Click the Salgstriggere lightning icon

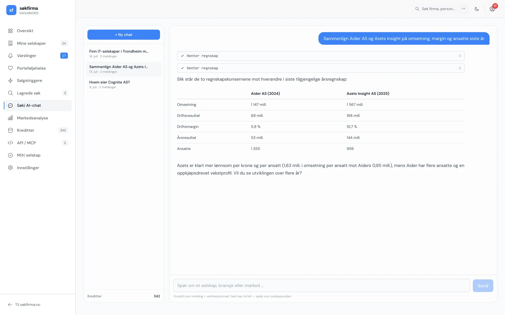pyautogui.click(x=10, y=81)
